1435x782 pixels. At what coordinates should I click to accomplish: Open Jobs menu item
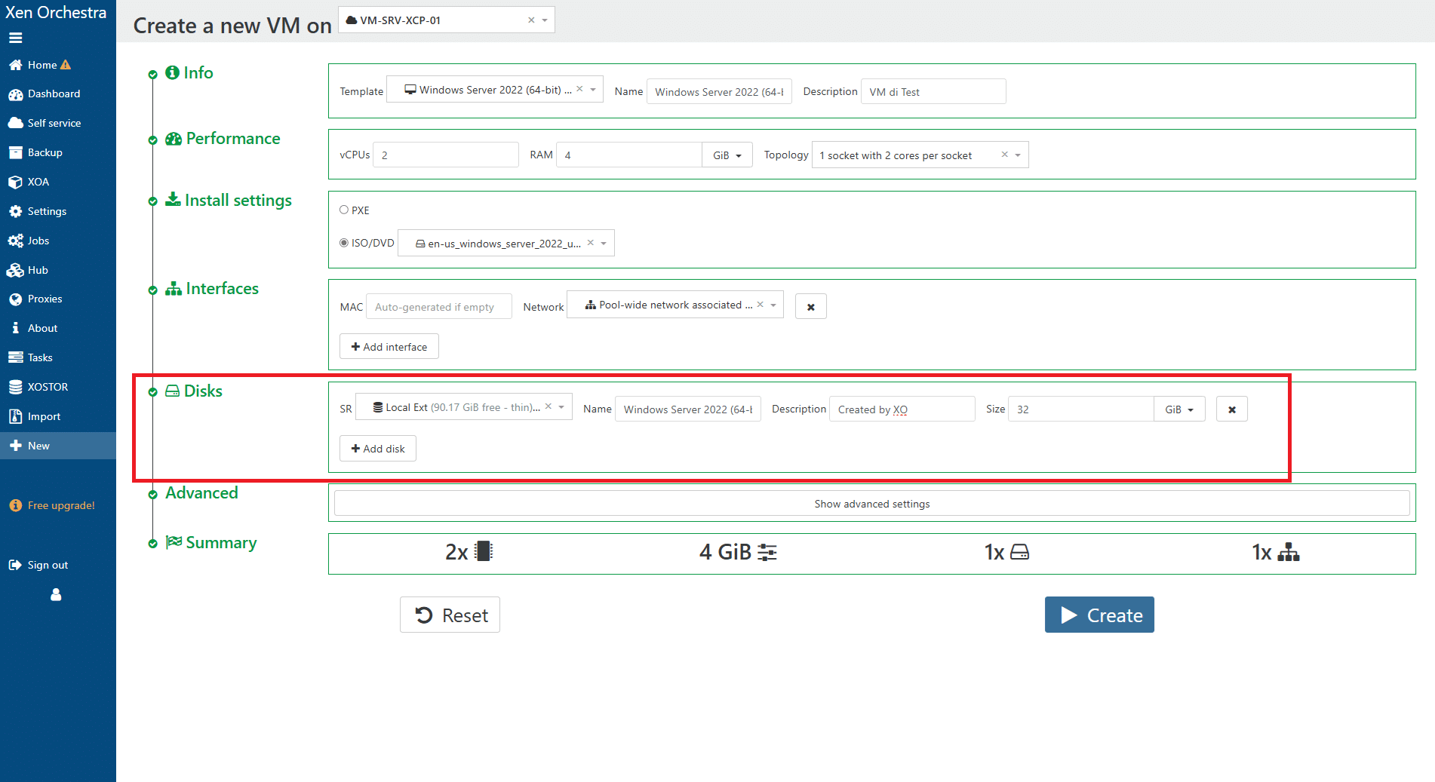(58, 241)
